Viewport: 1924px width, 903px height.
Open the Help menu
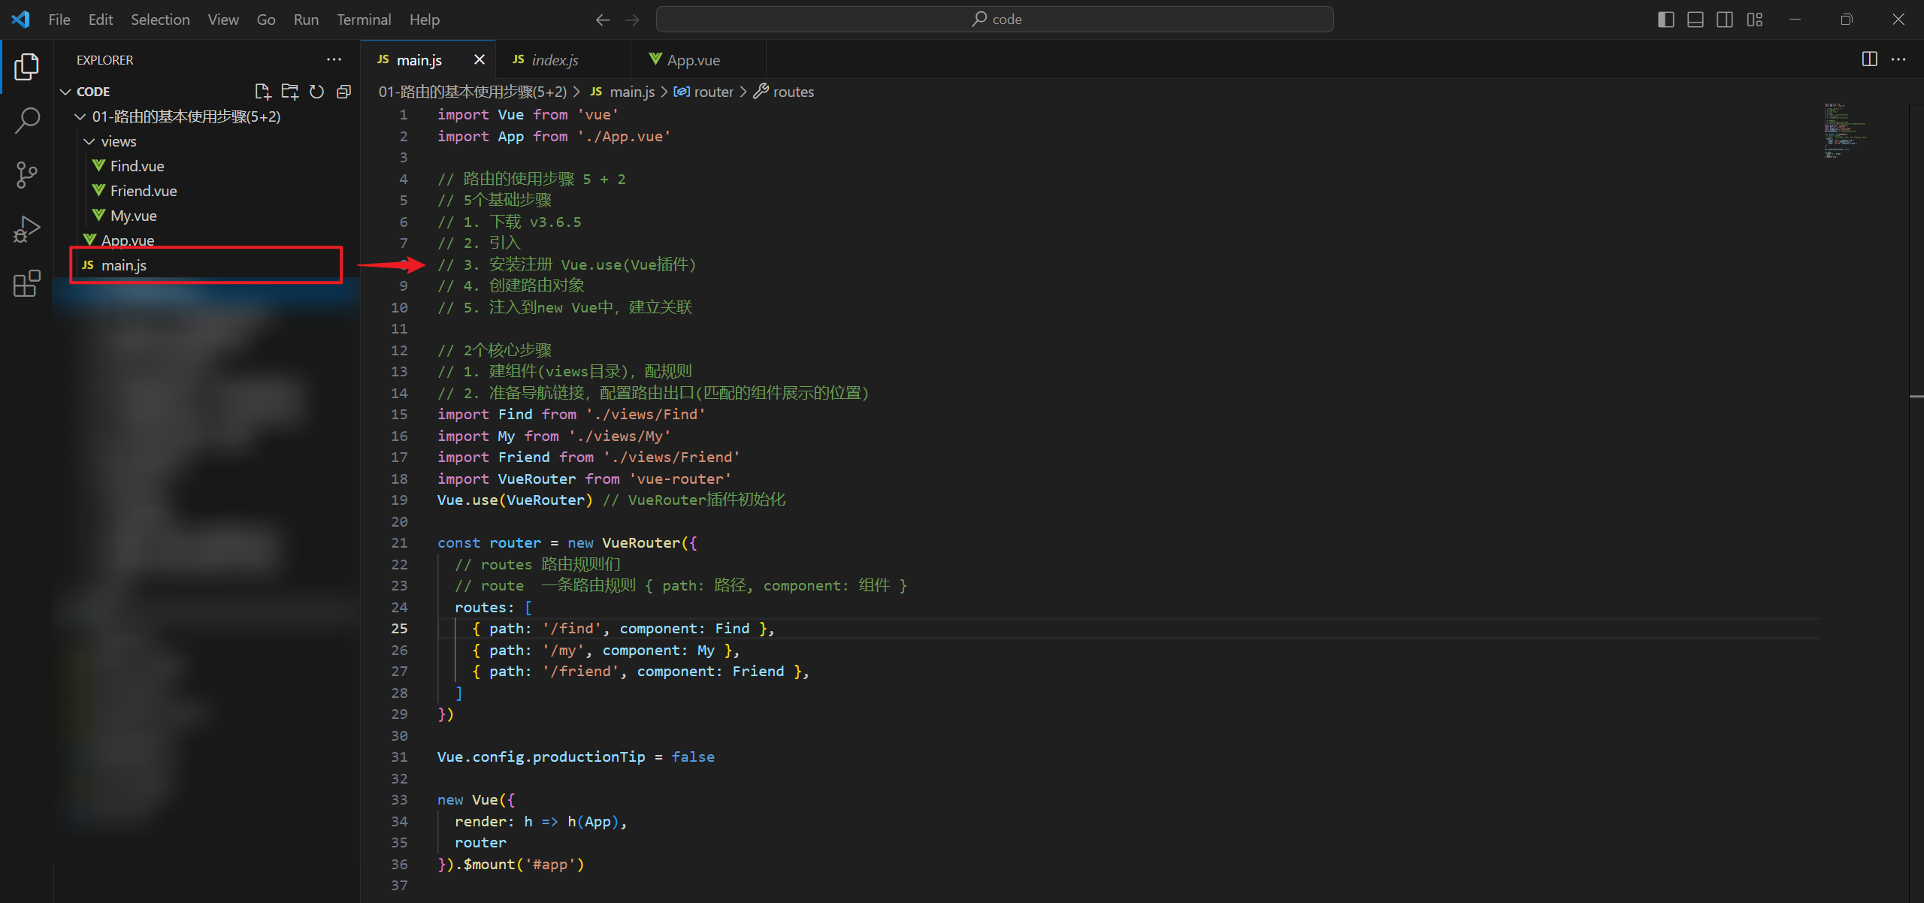pyautogui.click(x=425, y=20)
